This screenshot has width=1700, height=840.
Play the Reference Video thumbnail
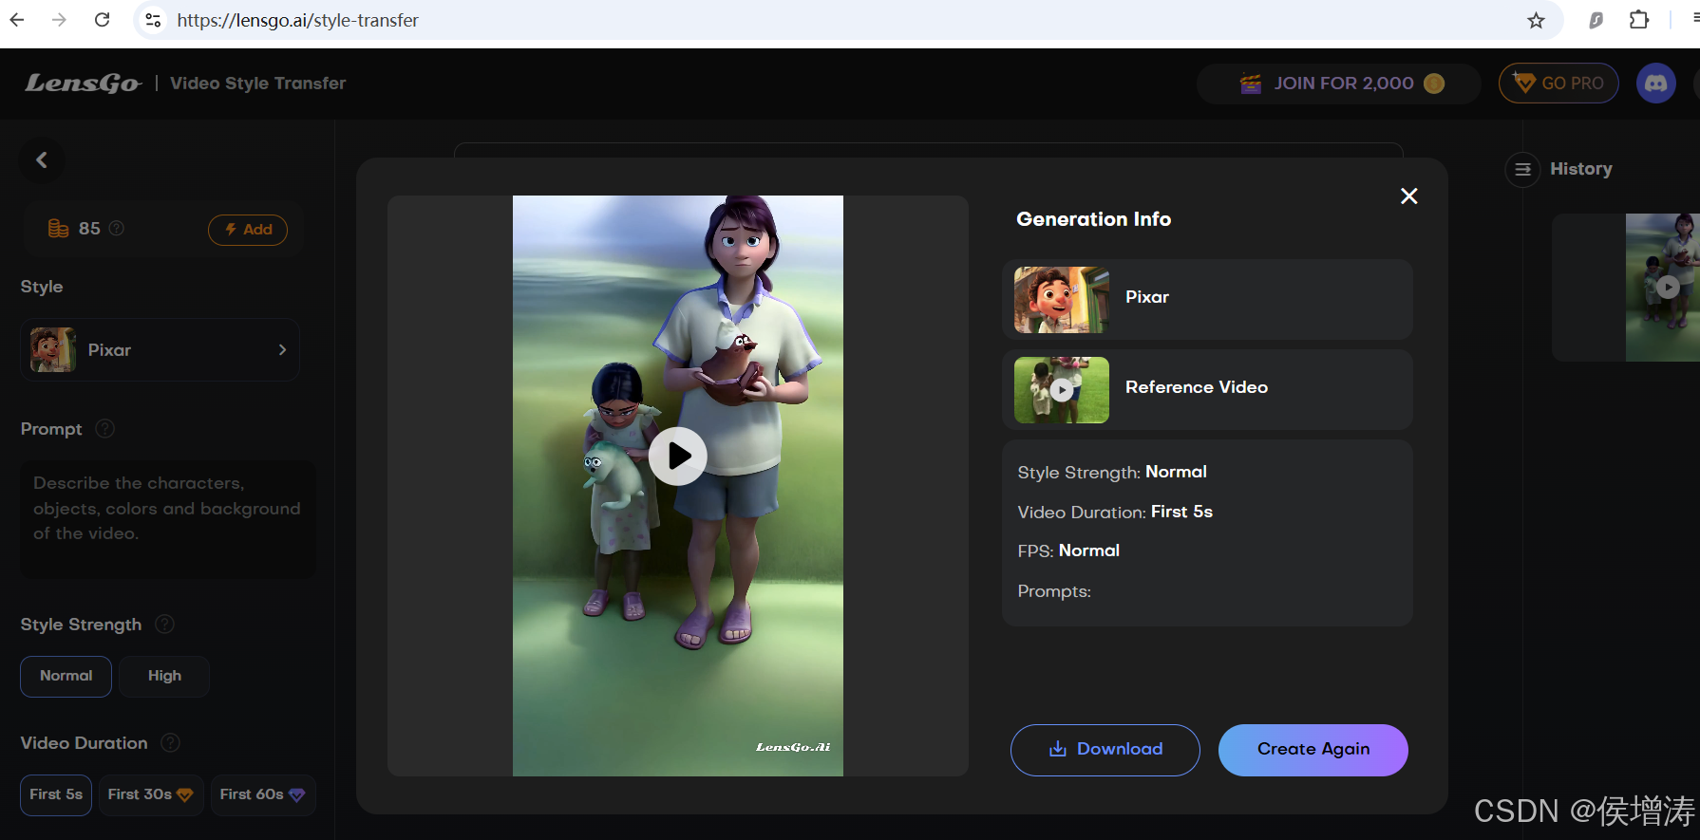point(1062,390)
